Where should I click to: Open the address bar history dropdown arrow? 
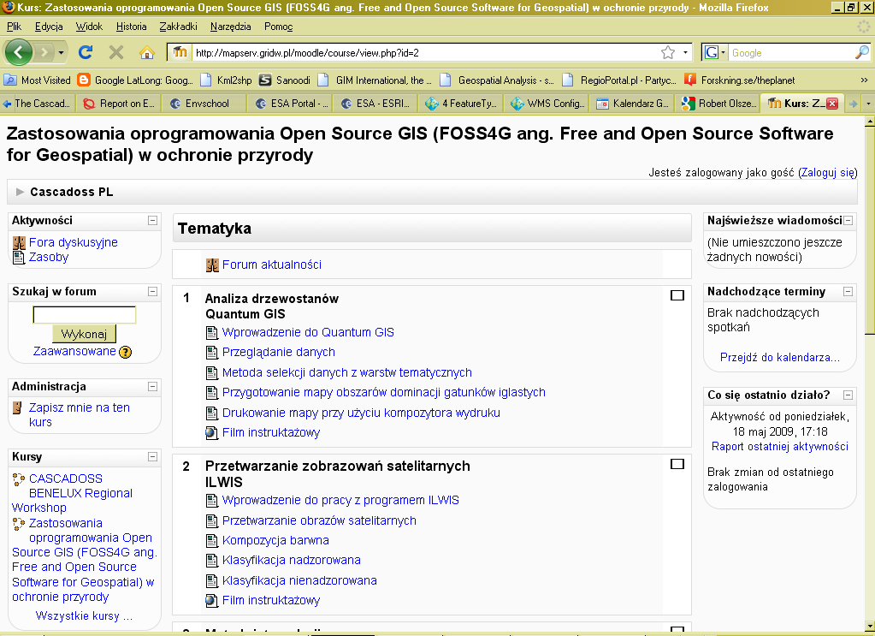[685, 52]
